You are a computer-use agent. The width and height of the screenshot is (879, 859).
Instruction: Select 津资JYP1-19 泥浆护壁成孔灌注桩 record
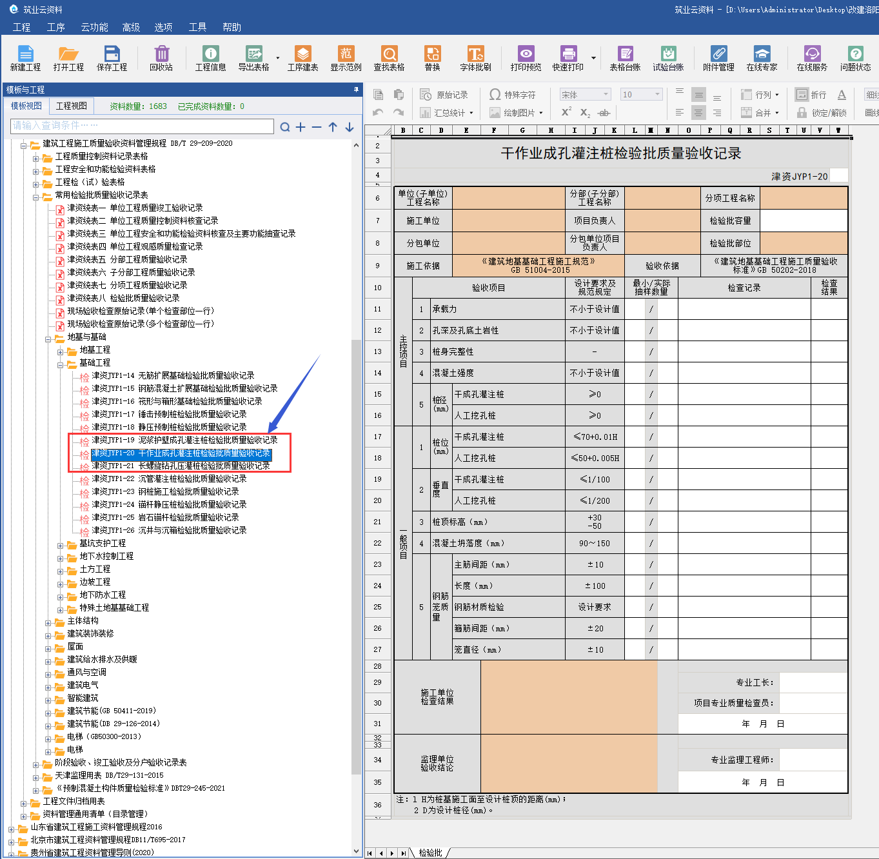pyautogui.click(x=184, y=440)
